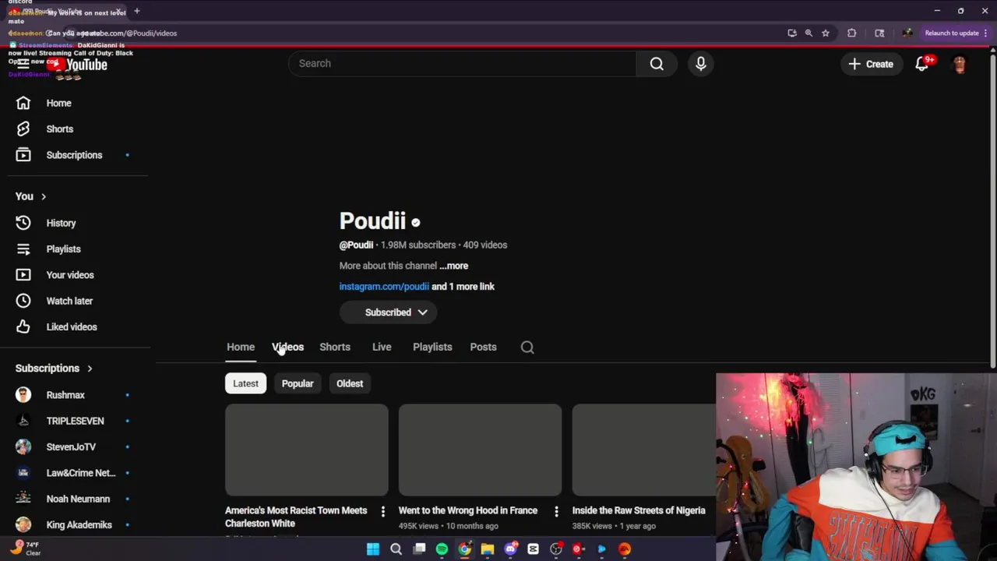This screenshot has height=561, width=997.
Task: Click the Create button
Action: click(871, 64)
